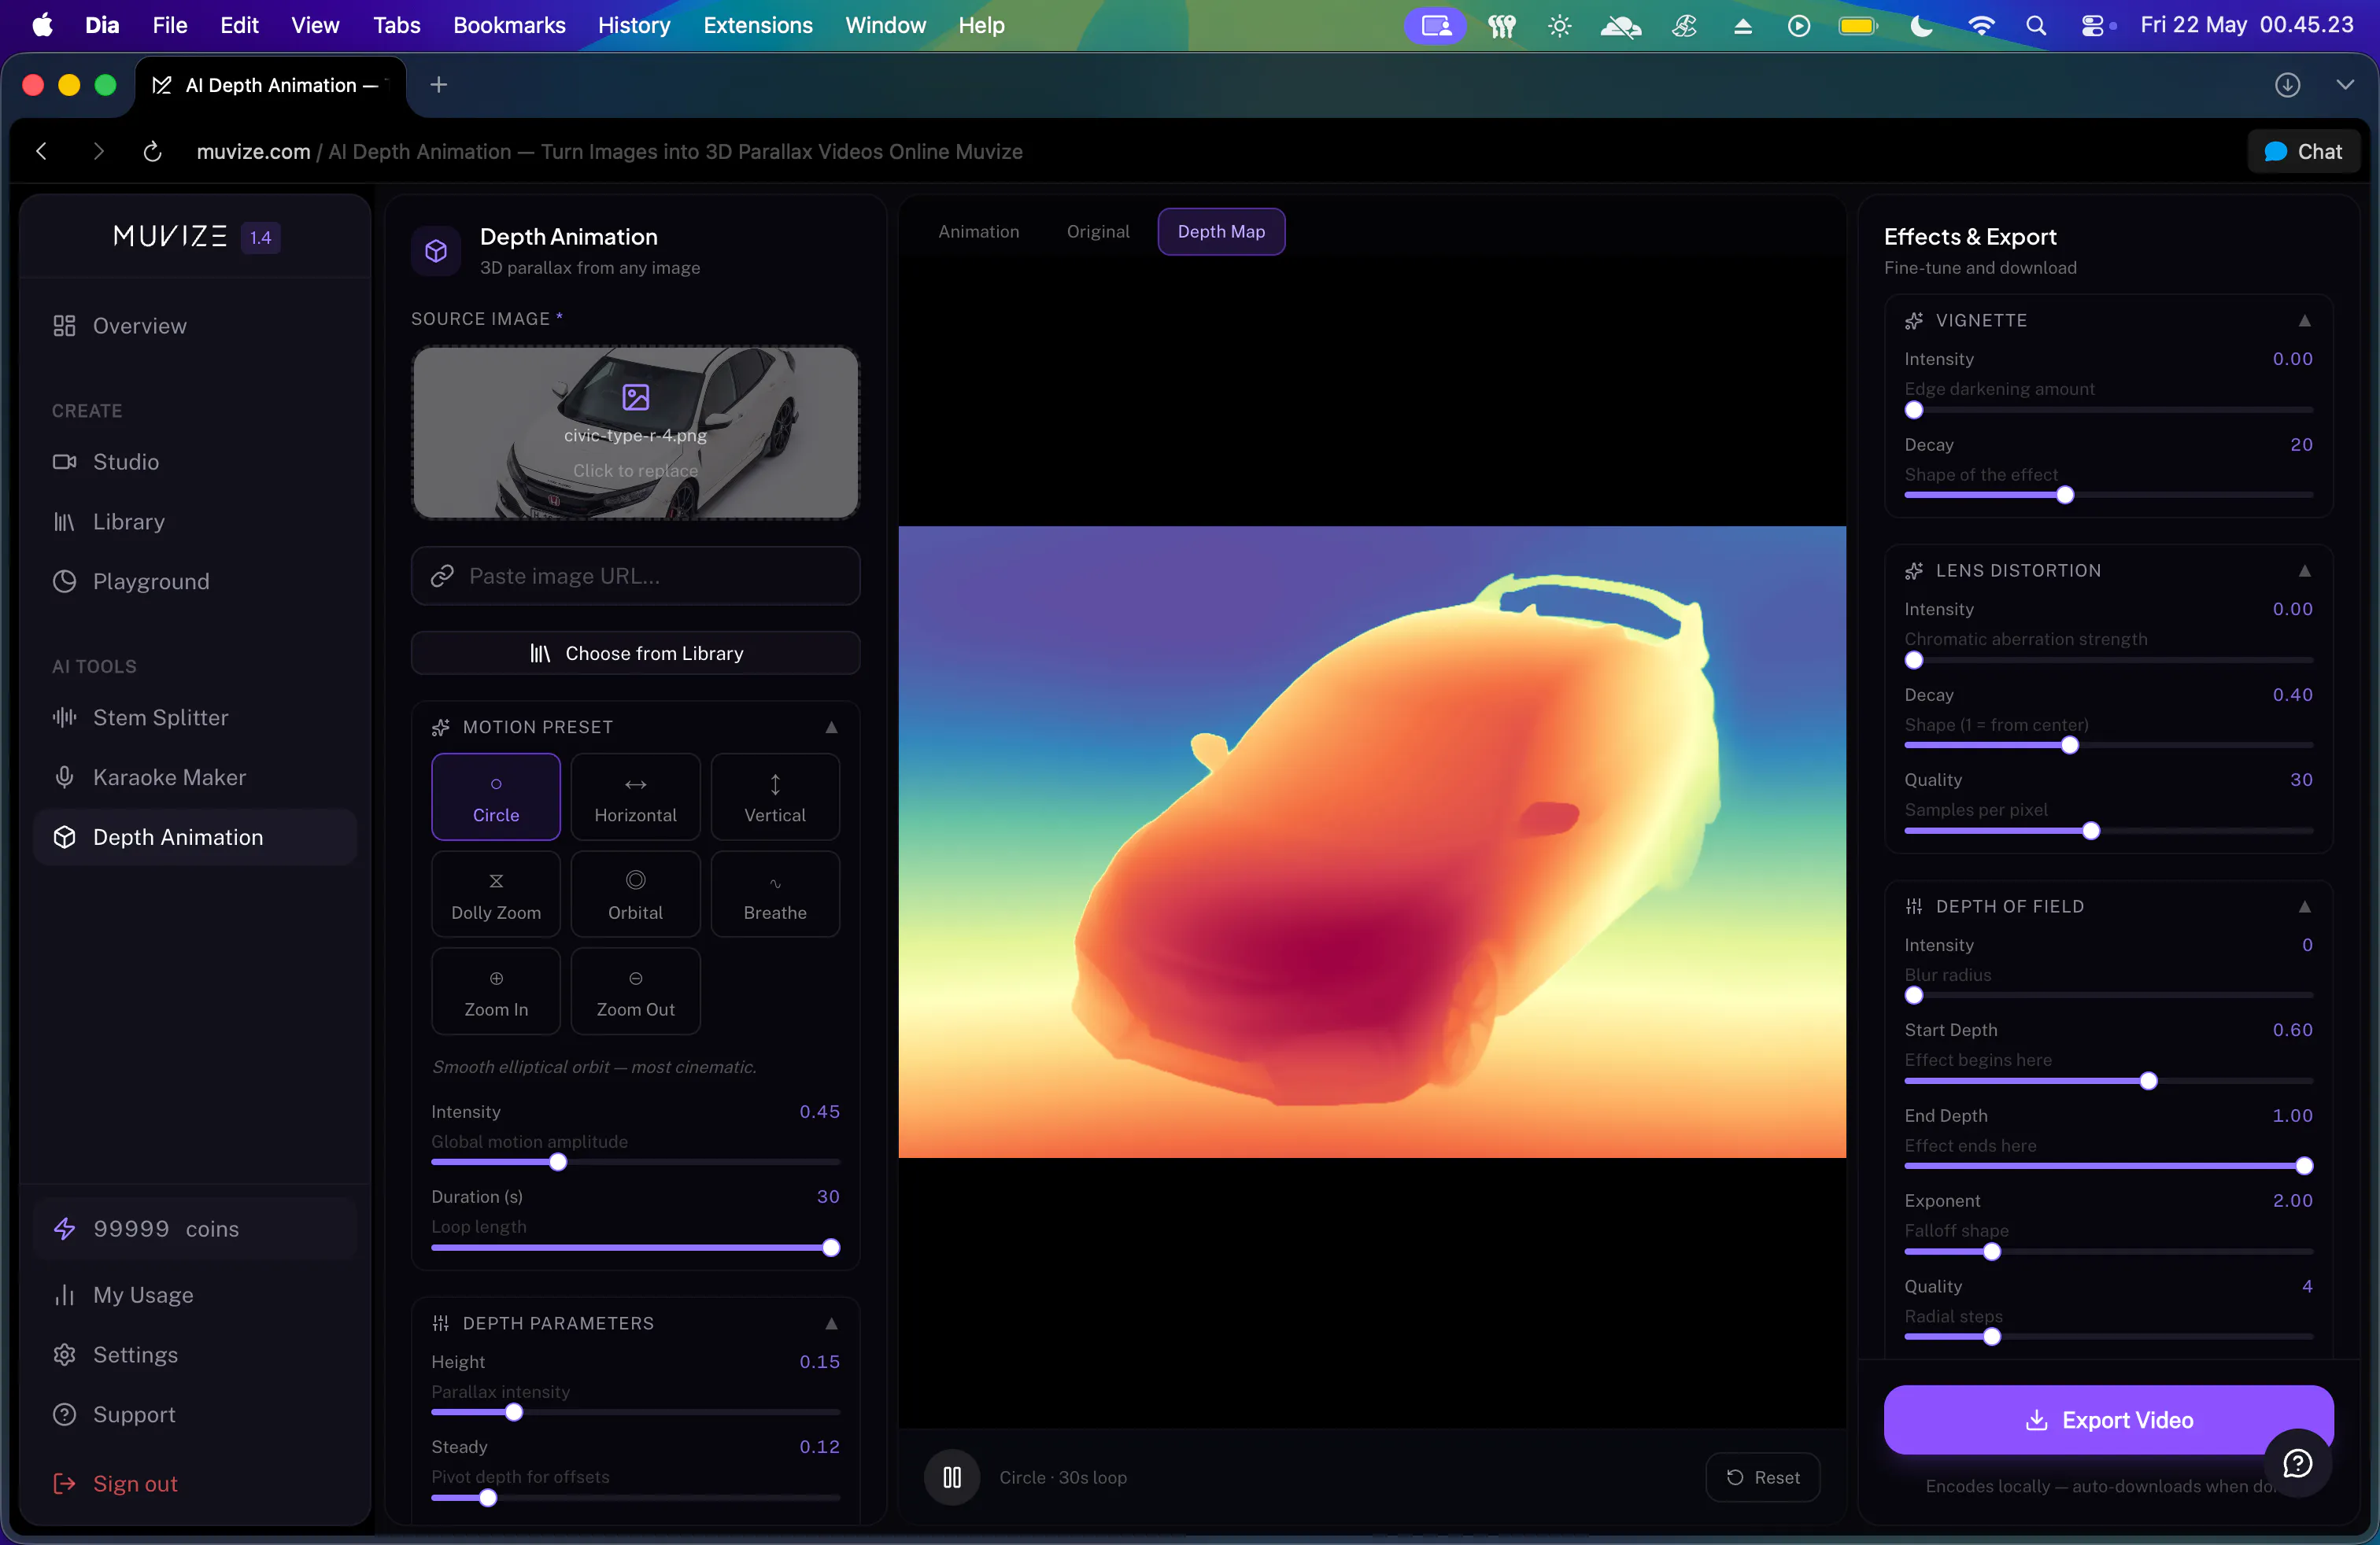The image size is (2380, 1545).
Task: Select the Circle motion preset
Action: (x=496, y=796)
